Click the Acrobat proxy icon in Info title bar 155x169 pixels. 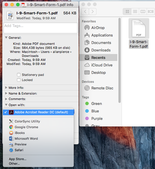pyautogui.click(x=24, y=5)
